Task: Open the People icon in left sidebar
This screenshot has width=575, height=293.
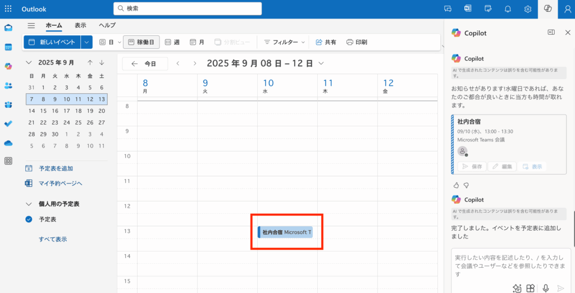Action: [x=8, y=85]
